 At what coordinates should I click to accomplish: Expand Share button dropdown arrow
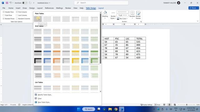198,8
